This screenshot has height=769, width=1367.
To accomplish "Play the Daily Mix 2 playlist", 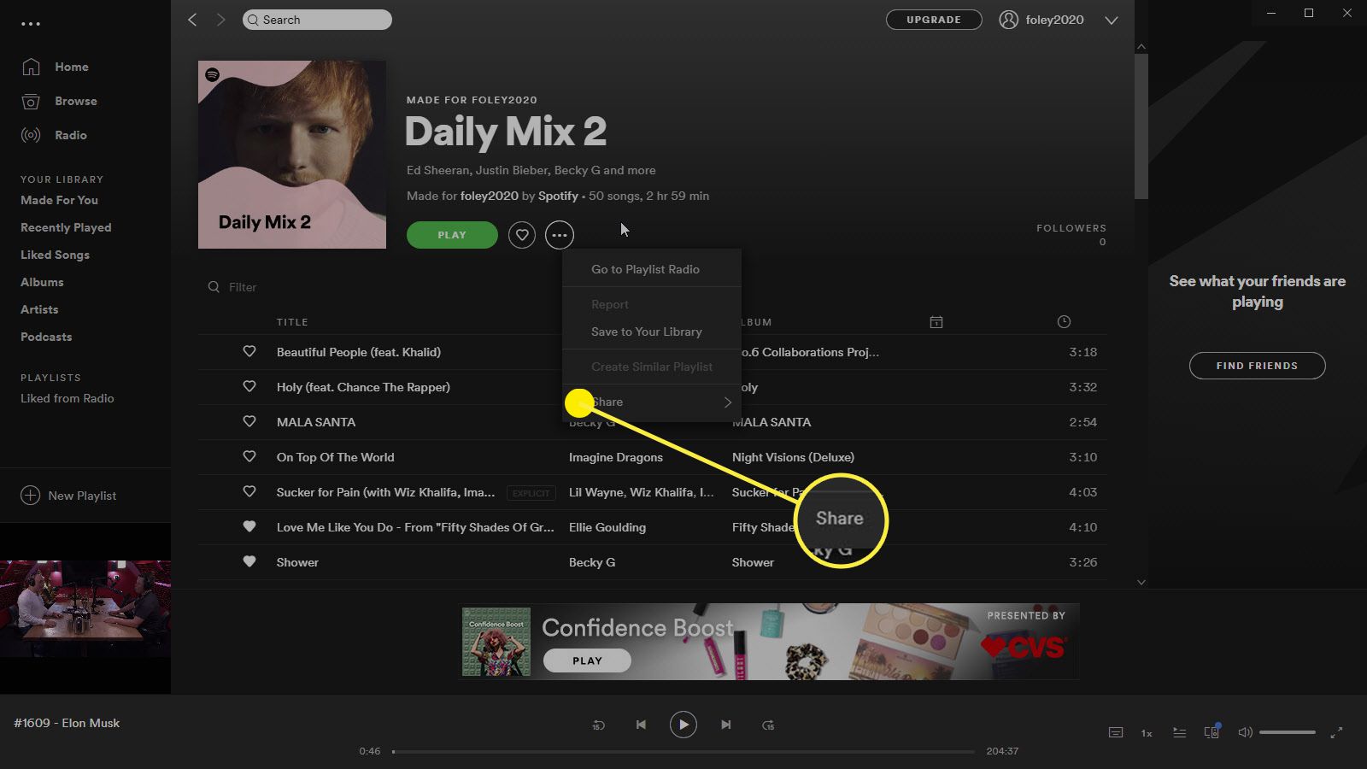I will [452, 235].
